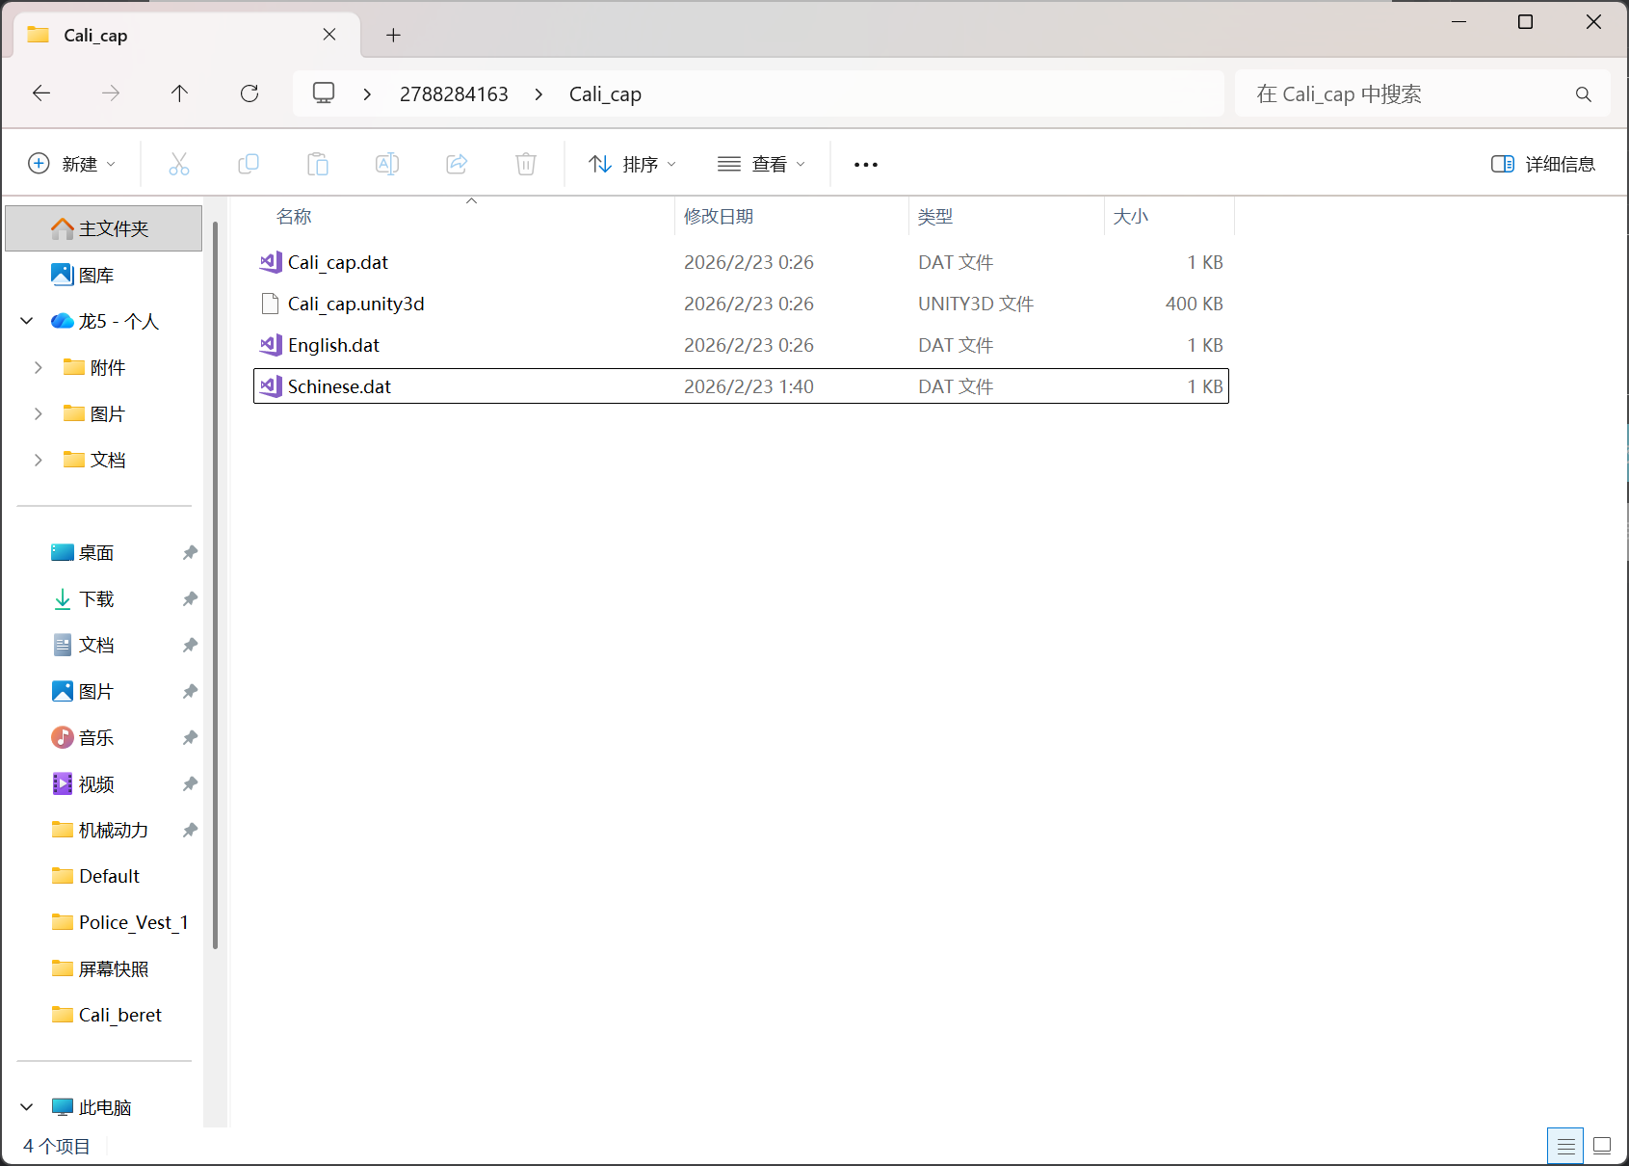The height and width of the screenshot is (1166, 1629).
Task: Click the Delete trash can icon
Action: 526,164
